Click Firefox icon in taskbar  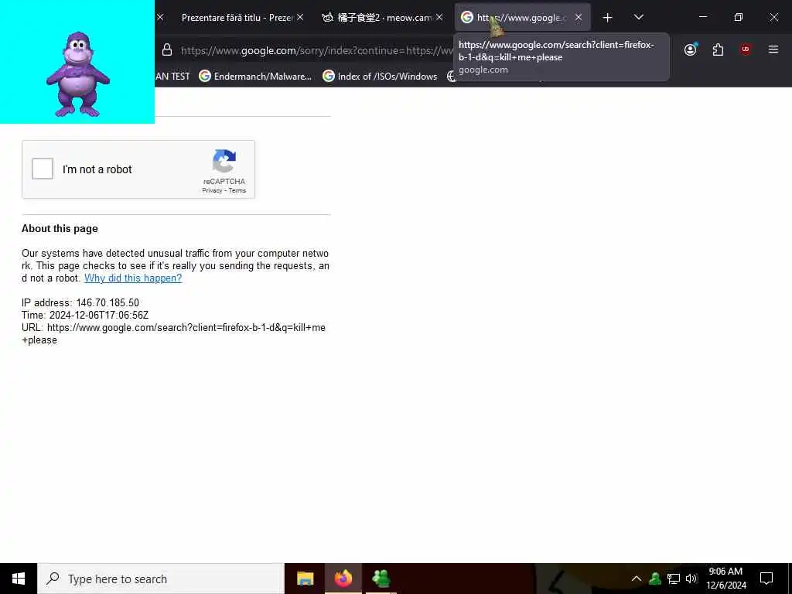(x=343, y=579)
